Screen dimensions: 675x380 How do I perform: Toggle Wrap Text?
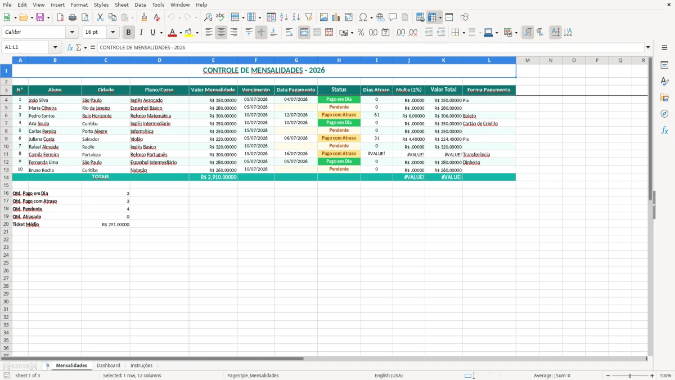[x=289, y=33]
